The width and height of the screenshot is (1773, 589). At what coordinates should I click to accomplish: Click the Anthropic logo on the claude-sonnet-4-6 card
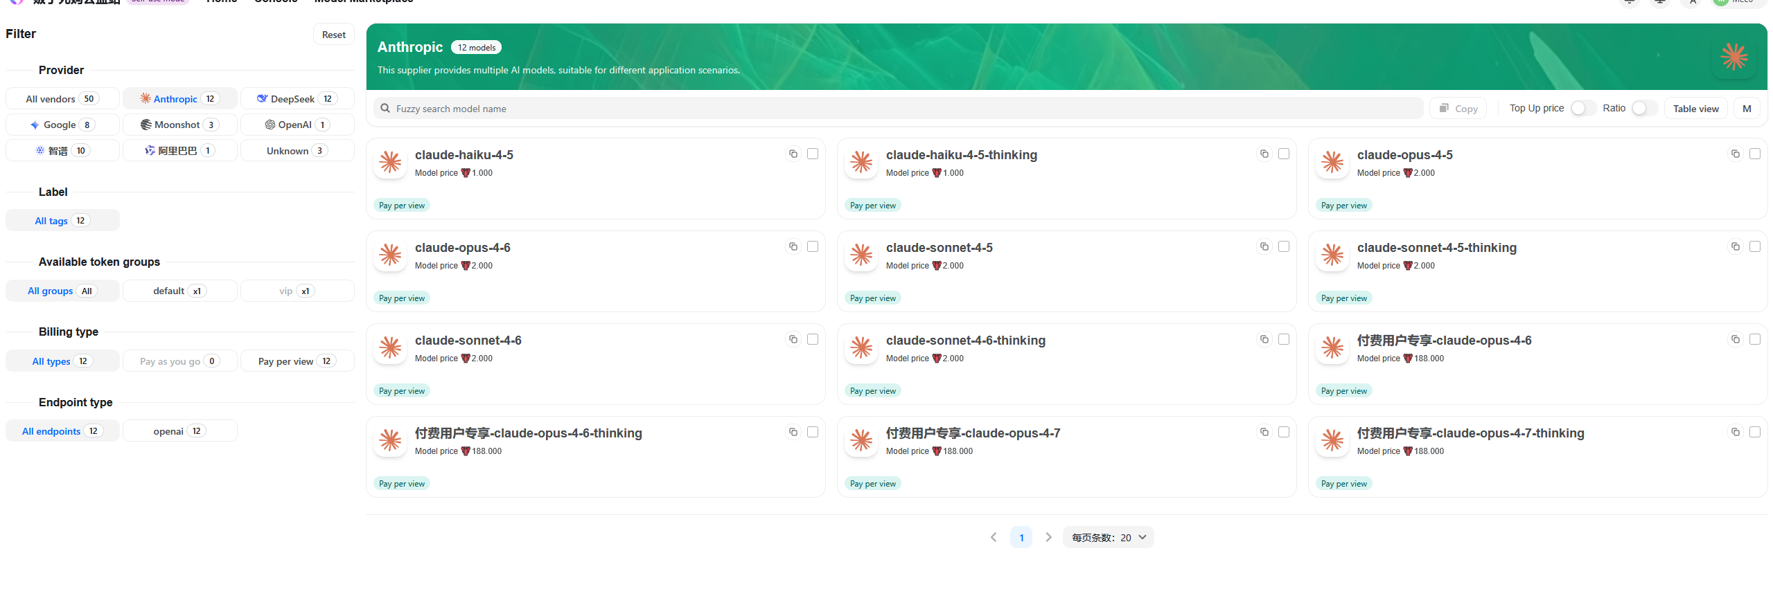(x=390, y=347)
